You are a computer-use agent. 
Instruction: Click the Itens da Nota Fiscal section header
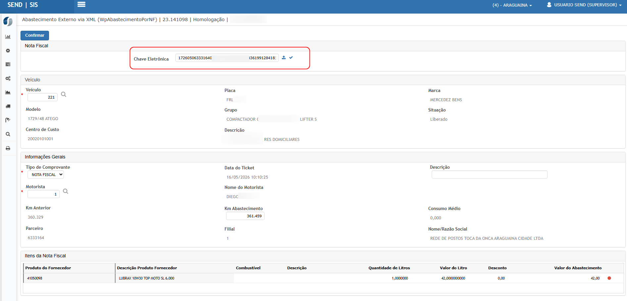pyautogui.click(x=323, y=256)
